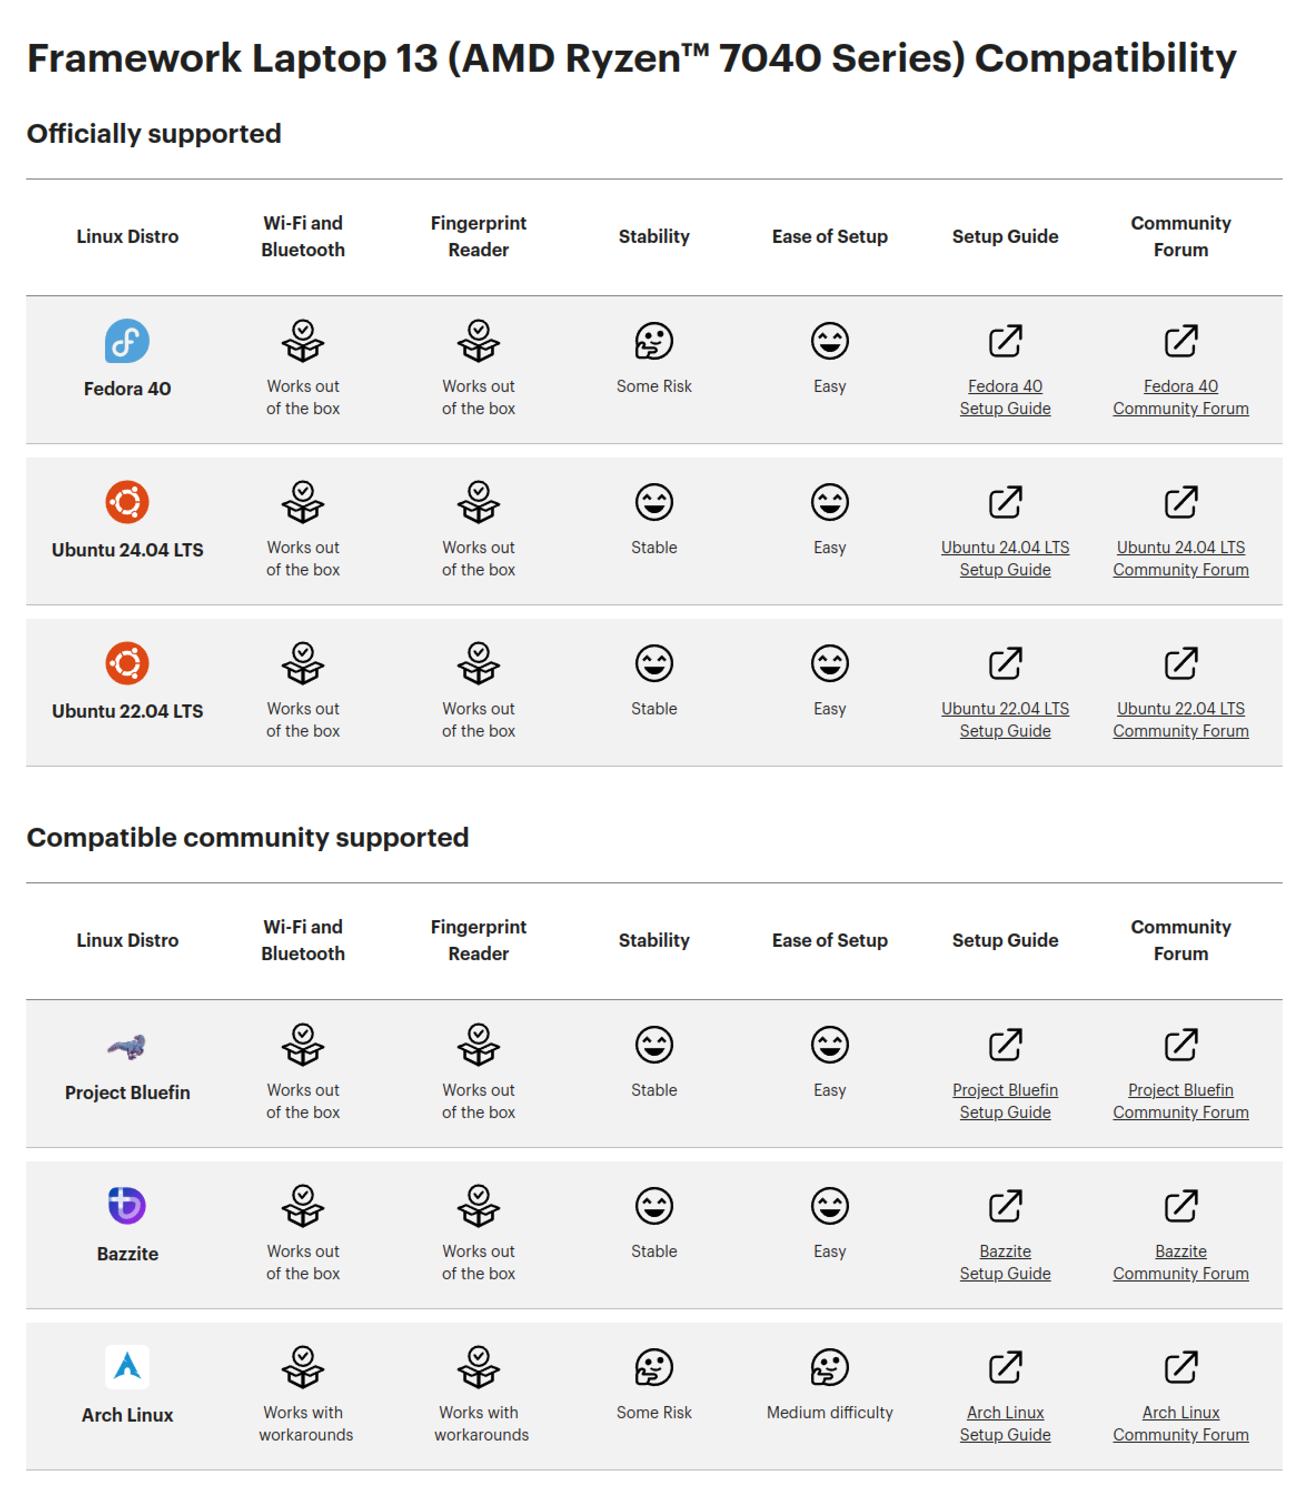Open Arch Linux Setup Guide link
1301x1495 pixels.
click(1005, 1423)
